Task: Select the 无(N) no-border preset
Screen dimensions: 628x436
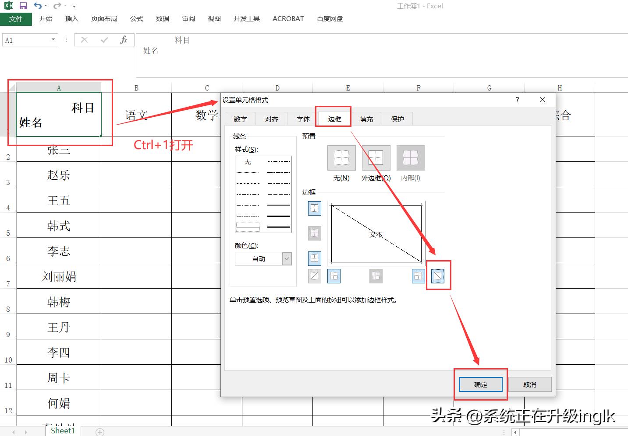Action: pyautogui.click(x=341, y=158)
